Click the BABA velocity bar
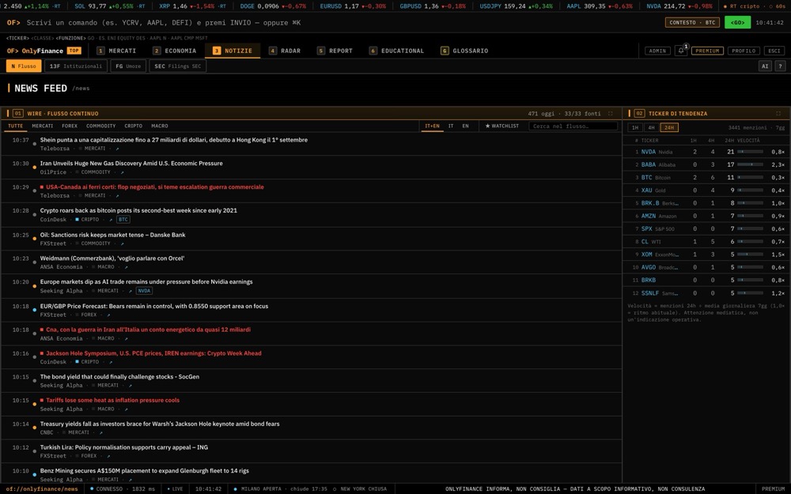Image resolution: width=791 pixels, height=494 pixels. [750, 164]
